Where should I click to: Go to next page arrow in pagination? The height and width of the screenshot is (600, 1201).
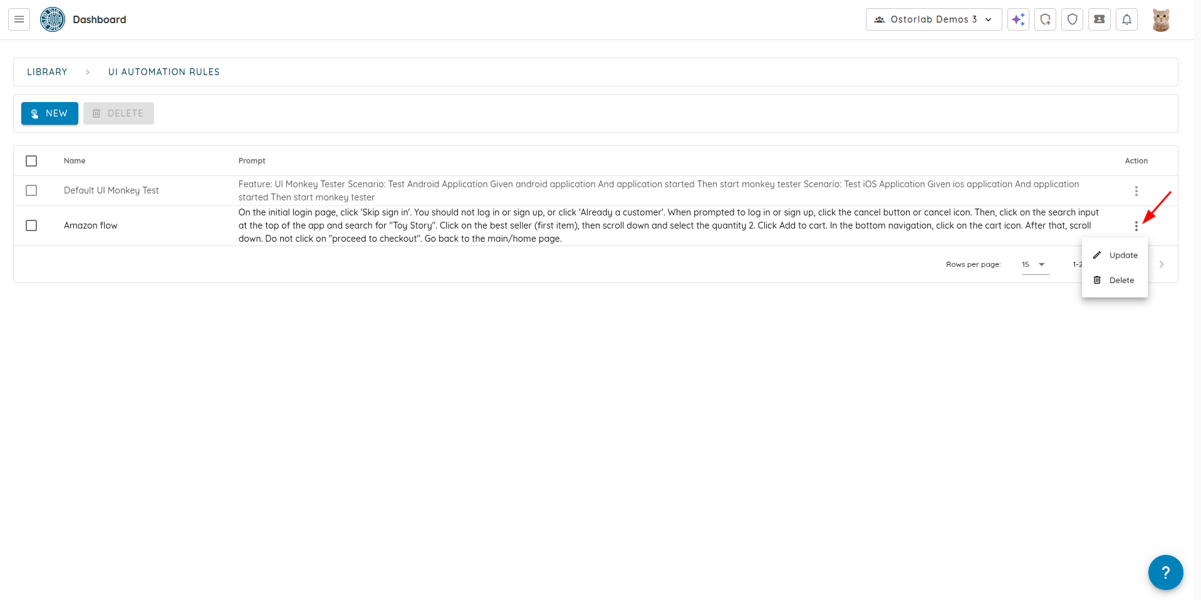(x=1162, y=264)
